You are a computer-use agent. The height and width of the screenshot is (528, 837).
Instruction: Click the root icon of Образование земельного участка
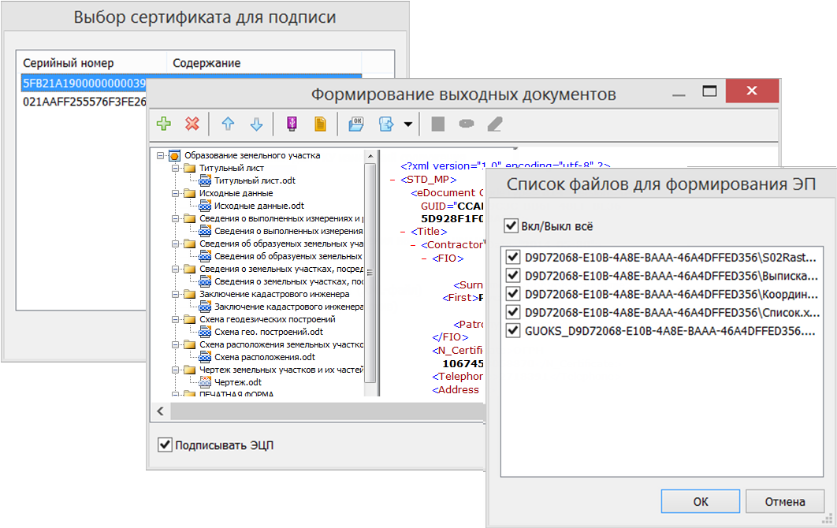coord(174,155)
